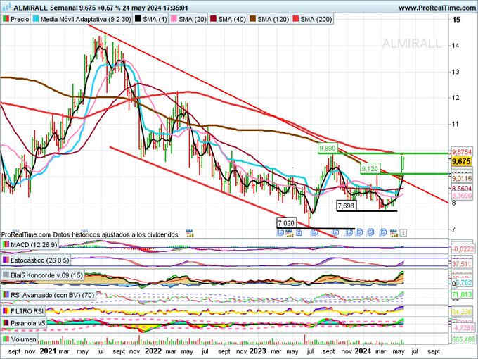Click the 9,0116 value on price axis
This screenshot has height=359, width=478.
462,178
